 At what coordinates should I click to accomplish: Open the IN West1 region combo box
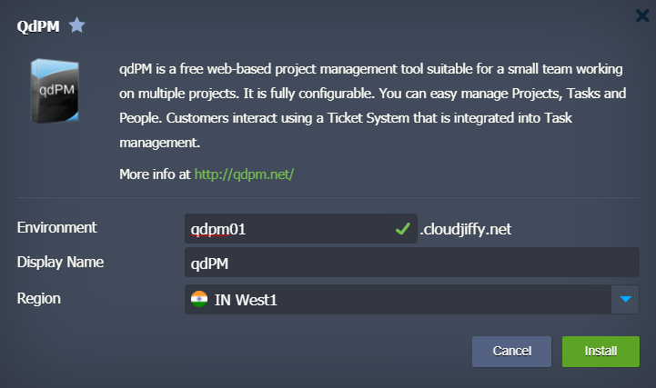point(400,299)
